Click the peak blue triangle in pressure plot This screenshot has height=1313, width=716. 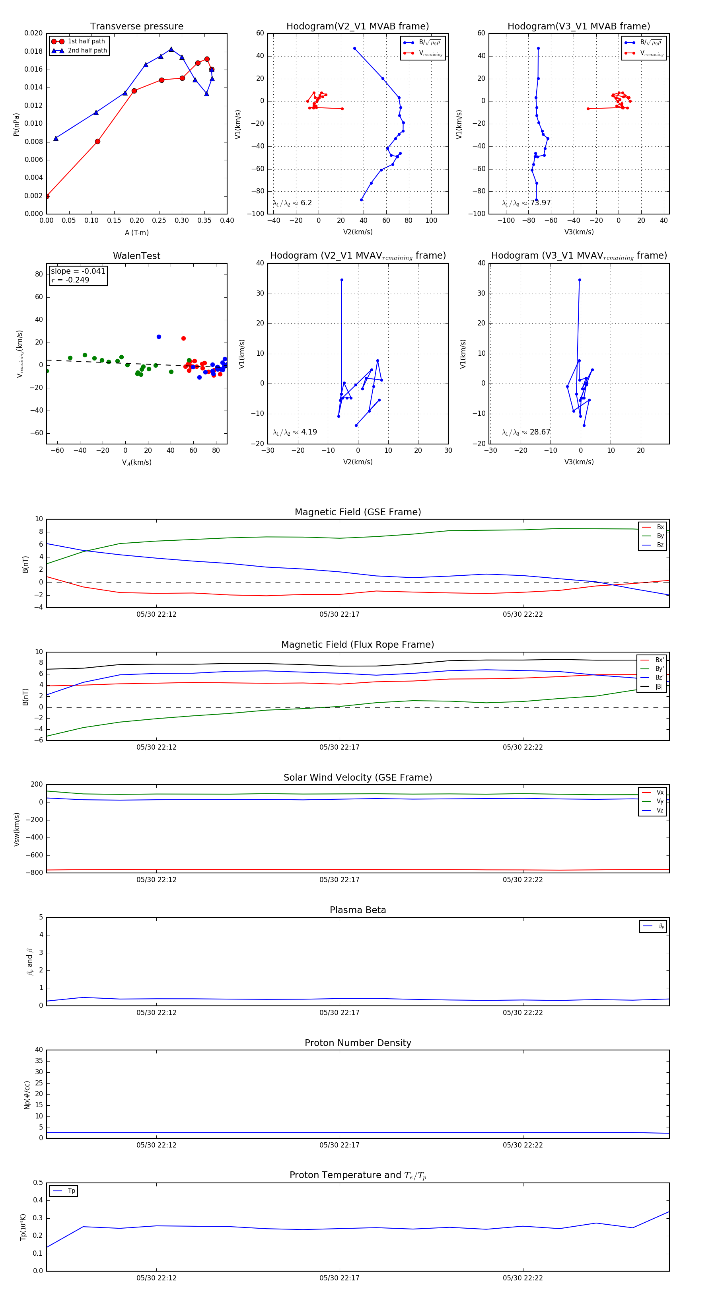coord(171,49)
